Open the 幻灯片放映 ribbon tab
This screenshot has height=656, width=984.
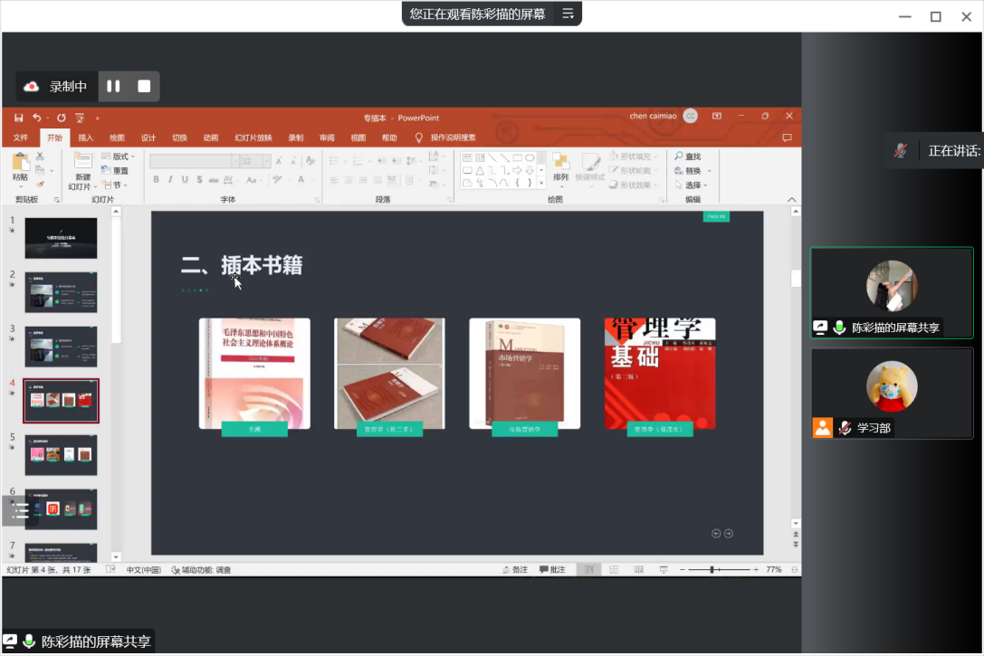tap(253, 138)
